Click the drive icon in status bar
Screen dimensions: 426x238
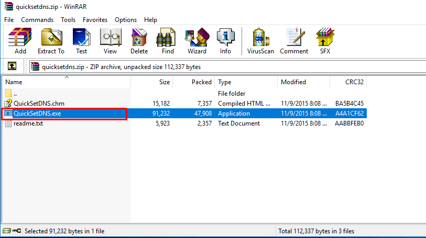pos(6,231)
